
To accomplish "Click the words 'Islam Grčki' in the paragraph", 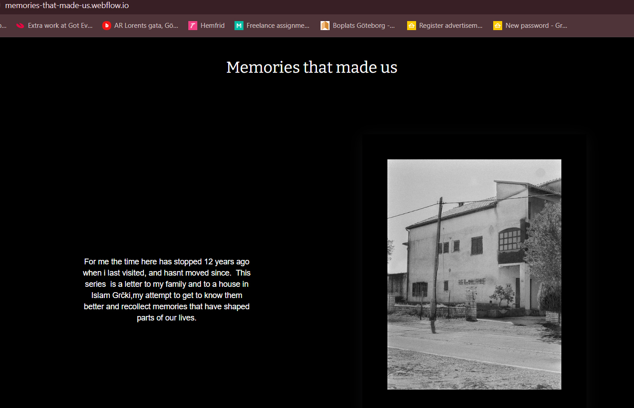I will pos(111,295).
